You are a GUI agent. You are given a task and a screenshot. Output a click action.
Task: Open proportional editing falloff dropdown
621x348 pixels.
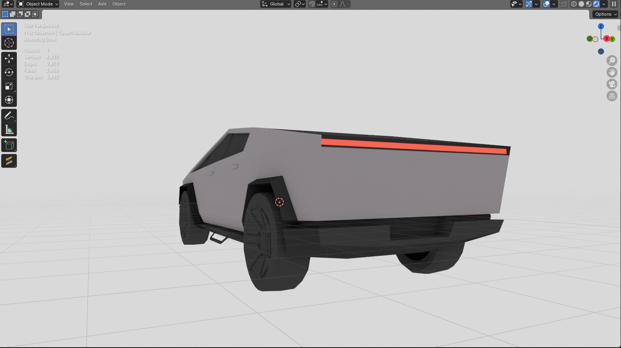344,4
